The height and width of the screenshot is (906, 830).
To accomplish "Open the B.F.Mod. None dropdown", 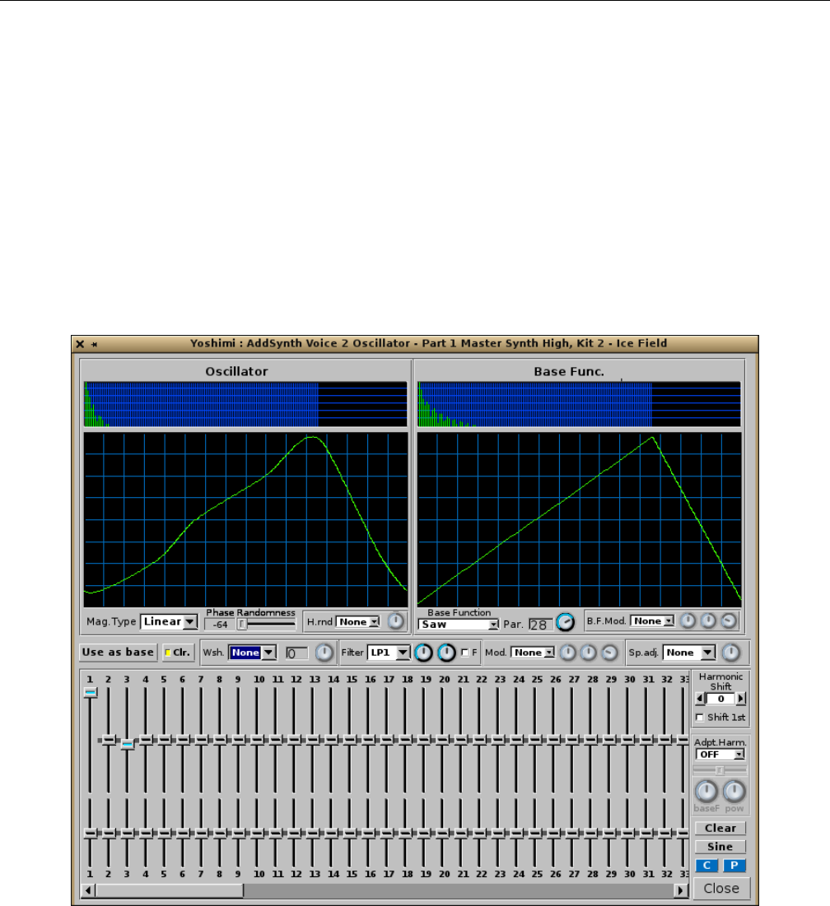I will click(652, 620).
